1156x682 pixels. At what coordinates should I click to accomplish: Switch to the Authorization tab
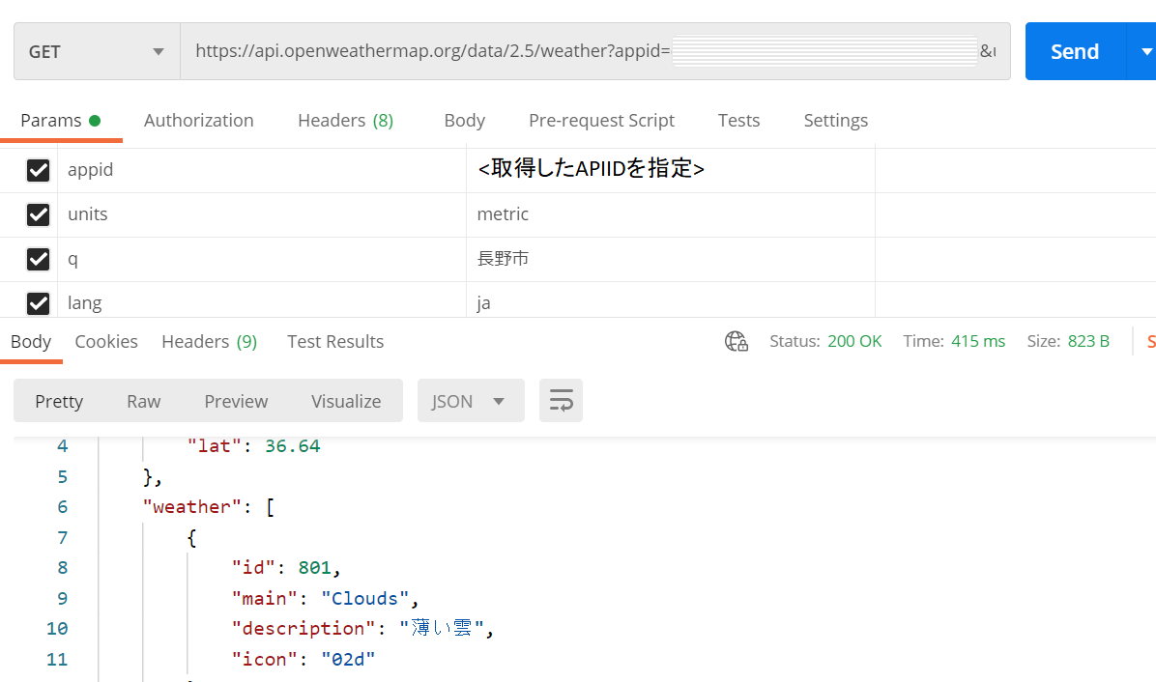tap(198, 121)
